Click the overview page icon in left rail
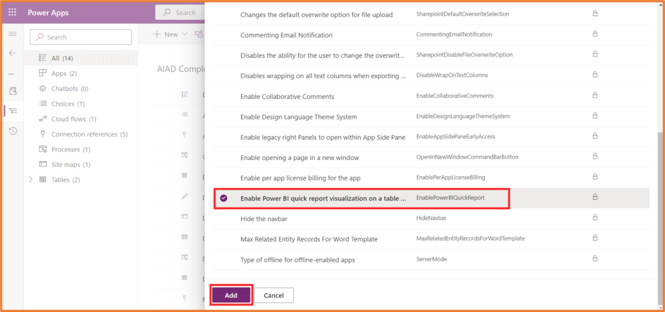The height and width of the screenshot is (312, 665). tap(12, 90)
